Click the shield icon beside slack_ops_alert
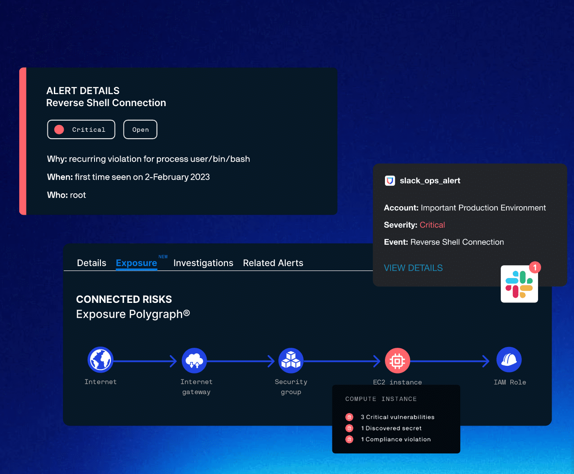Viewport: 574px width, 474px height. 390,180
